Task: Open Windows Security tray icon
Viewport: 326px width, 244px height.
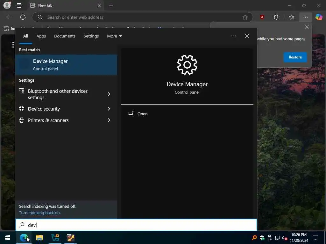Action: 262,238
